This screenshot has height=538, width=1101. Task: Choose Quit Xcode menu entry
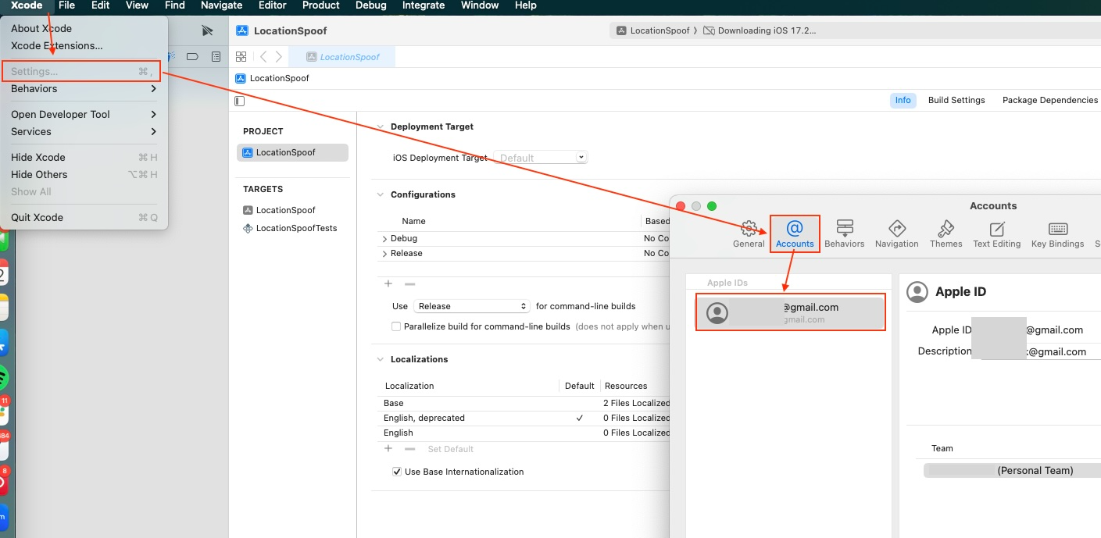coord(84,217)
